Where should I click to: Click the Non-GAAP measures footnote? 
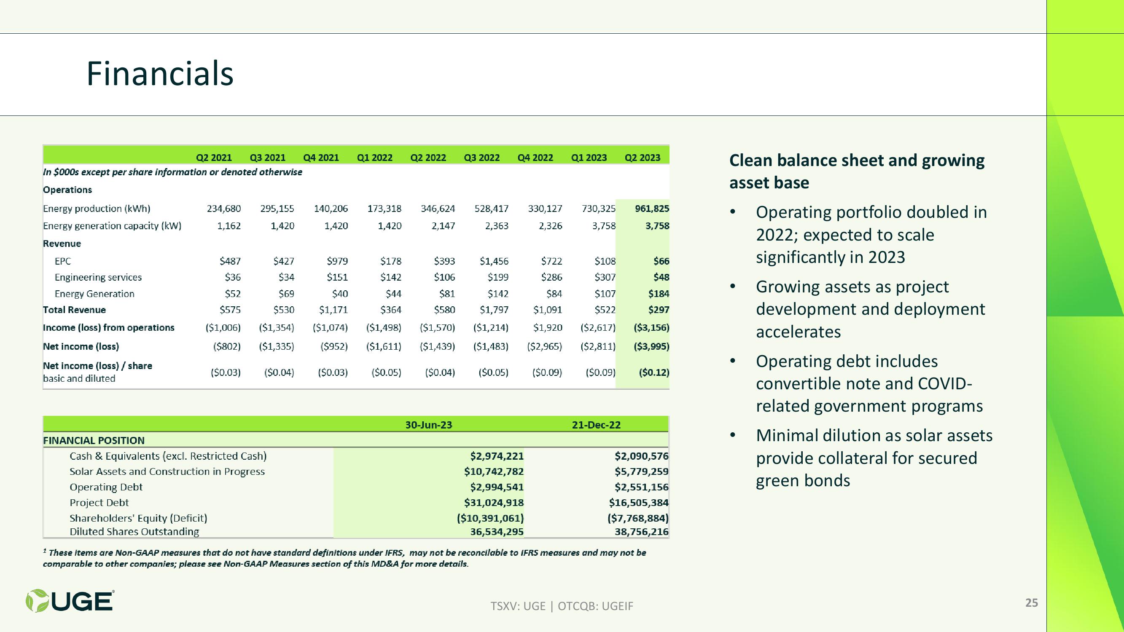344,558
